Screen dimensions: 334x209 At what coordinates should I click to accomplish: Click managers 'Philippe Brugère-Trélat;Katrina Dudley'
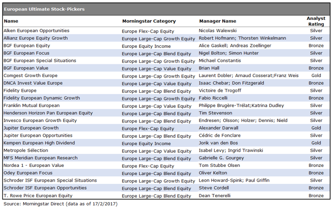click(x=242, y=105)
